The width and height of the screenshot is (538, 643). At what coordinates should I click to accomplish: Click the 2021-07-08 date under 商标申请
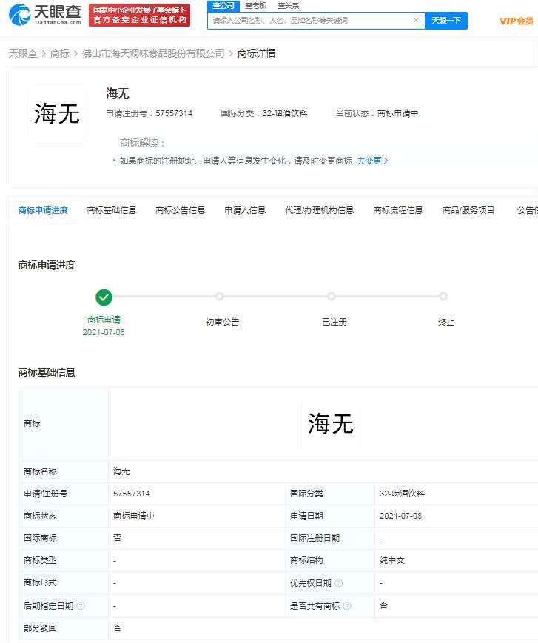[104, 332]
